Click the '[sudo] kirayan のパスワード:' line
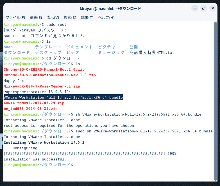 (x=35, y=30)
